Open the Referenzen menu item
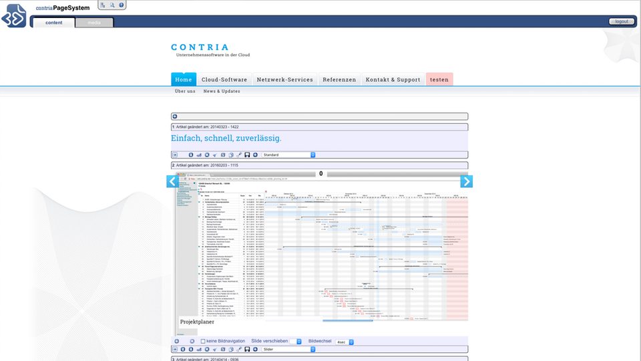Image resolution: width=641 pixels, height=361 pixels. point(339,80)
